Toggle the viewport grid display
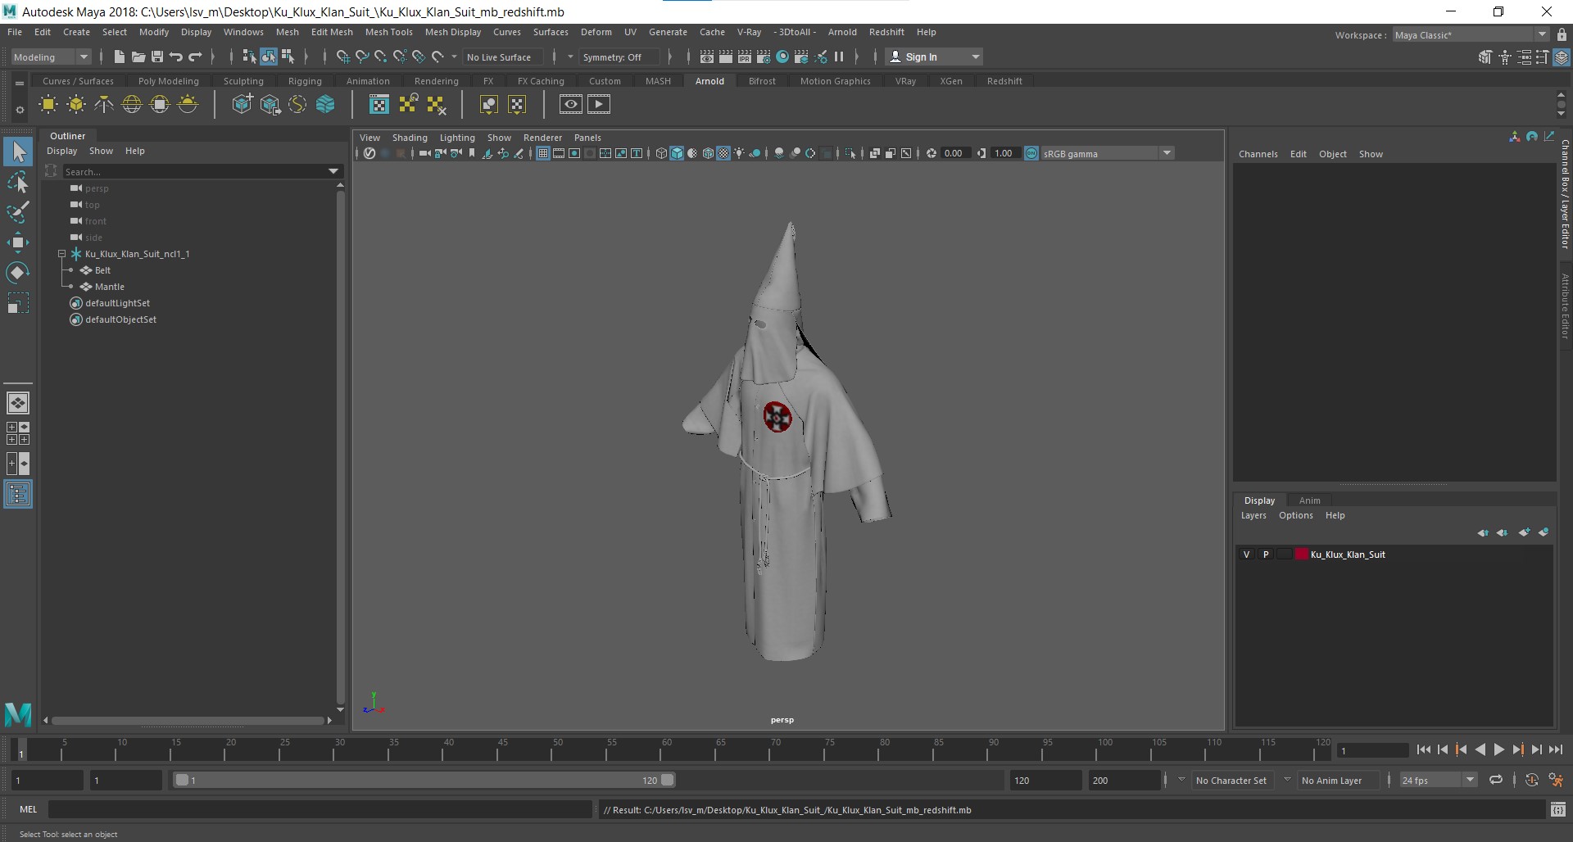 click(x=542, y=153)
